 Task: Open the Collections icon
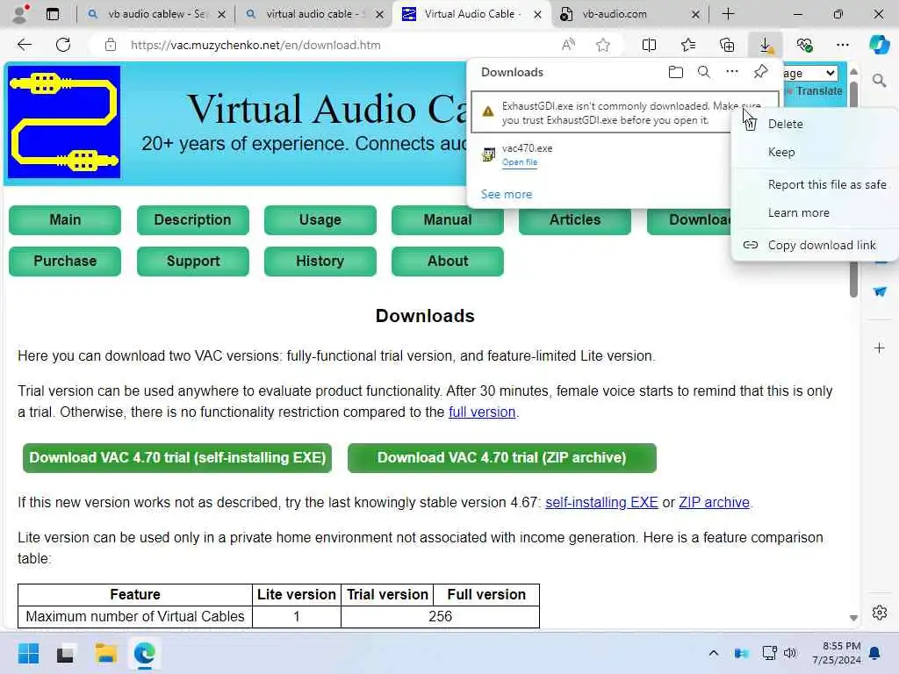click(x=727, y=45)
